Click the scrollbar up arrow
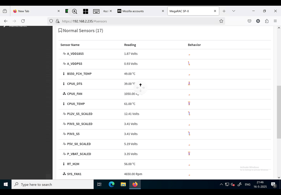Image resolution: width=281 pixels, height=195 pixels. click(x=279, y=28)
